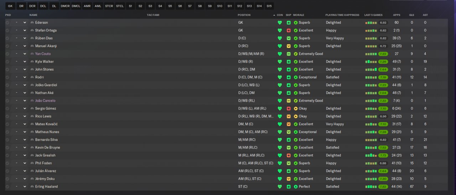Screen dimensions: 456x195
Task: Click Kyle Walker's heart condition icon
Action: coord(280,61)
